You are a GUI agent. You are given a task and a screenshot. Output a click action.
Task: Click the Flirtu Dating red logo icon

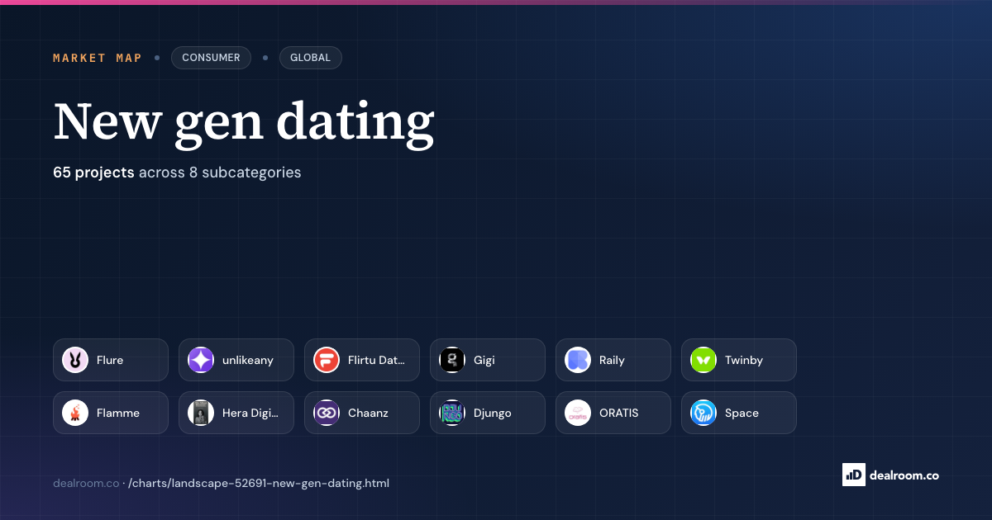coord(327,360)
